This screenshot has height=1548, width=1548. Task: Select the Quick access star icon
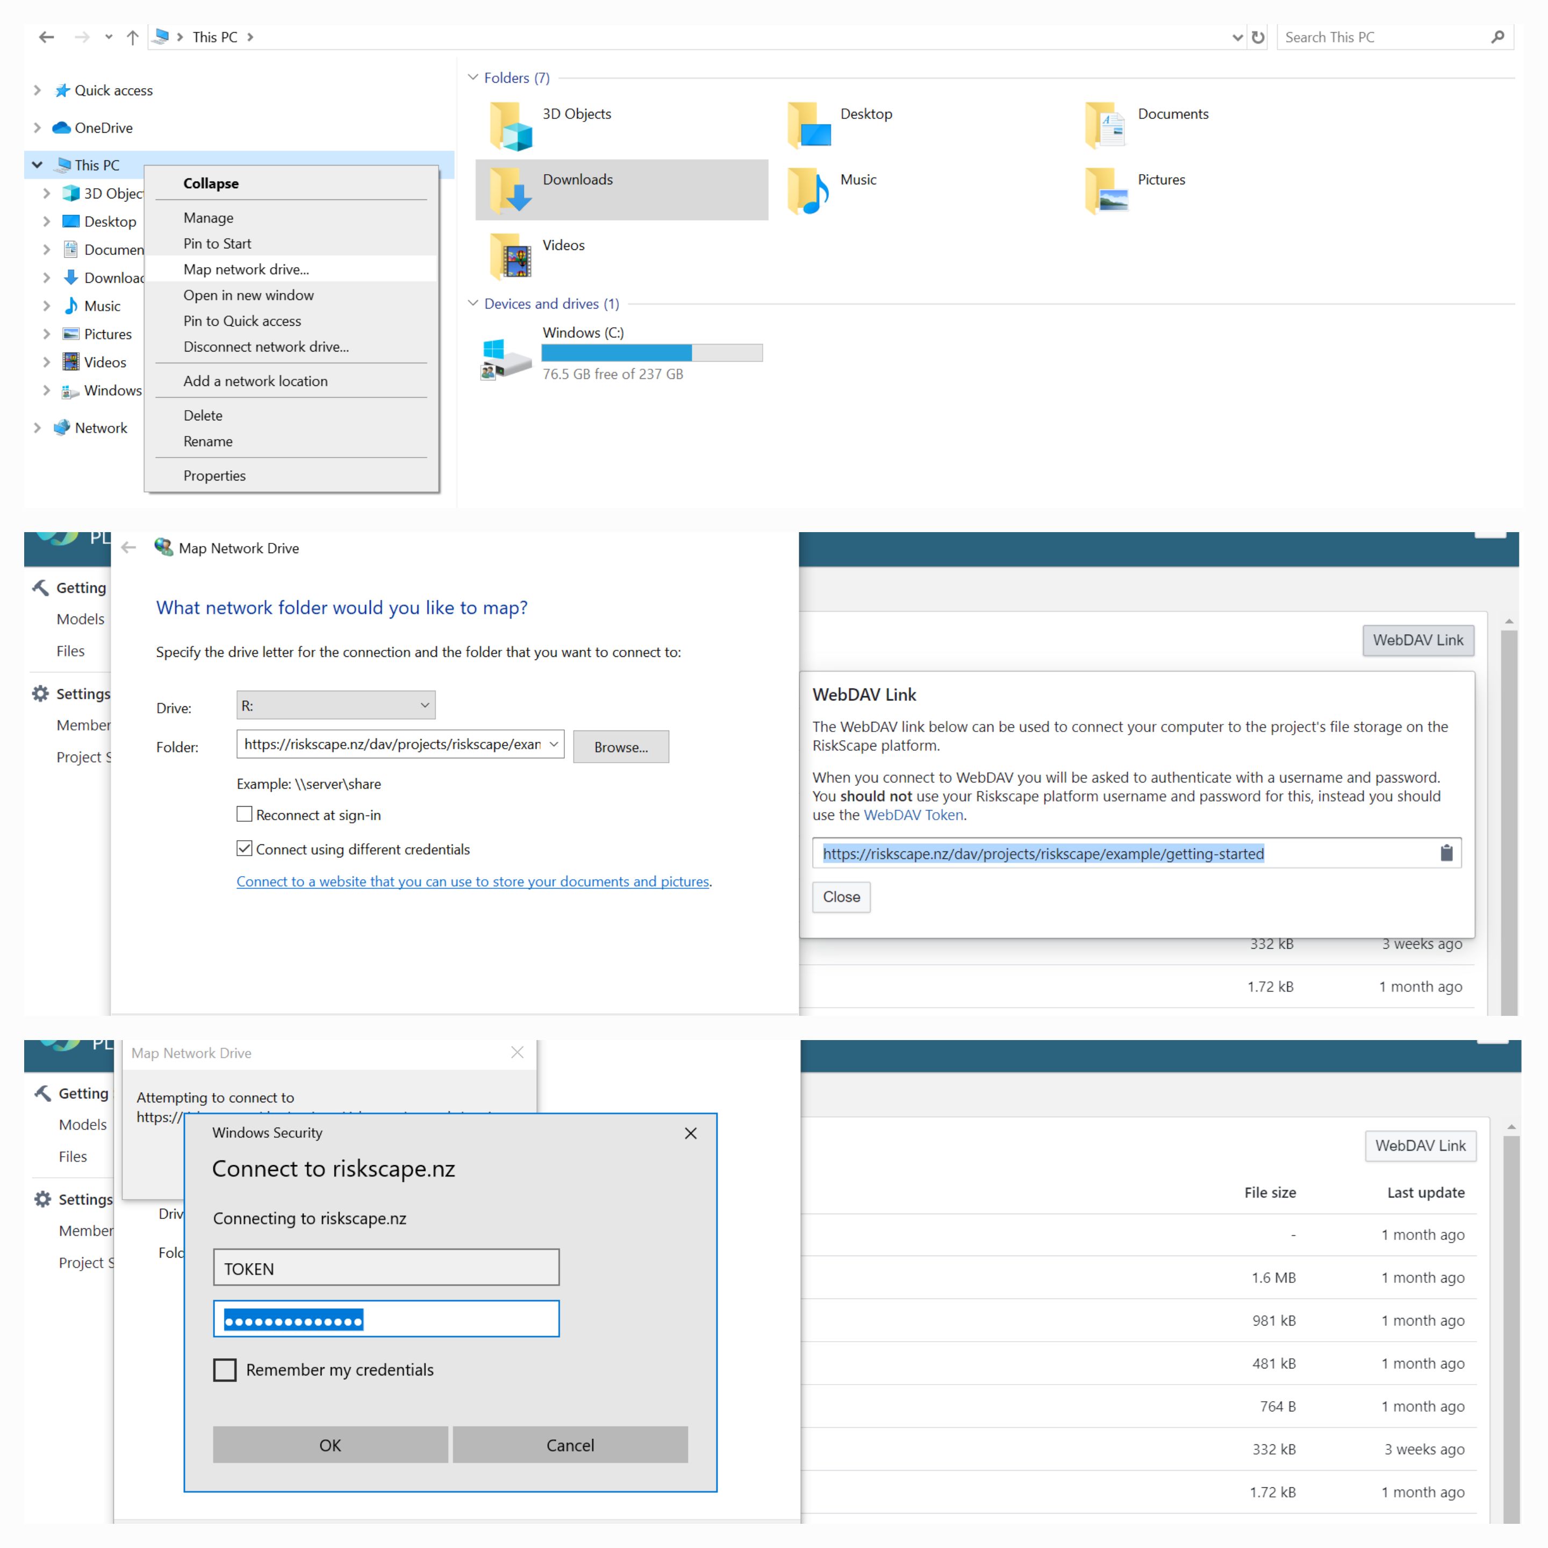point(62,90)
